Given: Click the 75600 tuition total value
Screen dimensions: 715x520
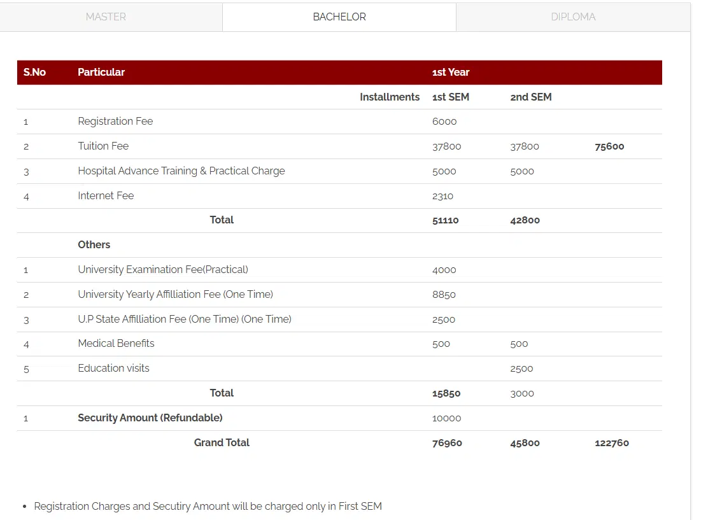Looking at the screenshot, I should 609,146.
